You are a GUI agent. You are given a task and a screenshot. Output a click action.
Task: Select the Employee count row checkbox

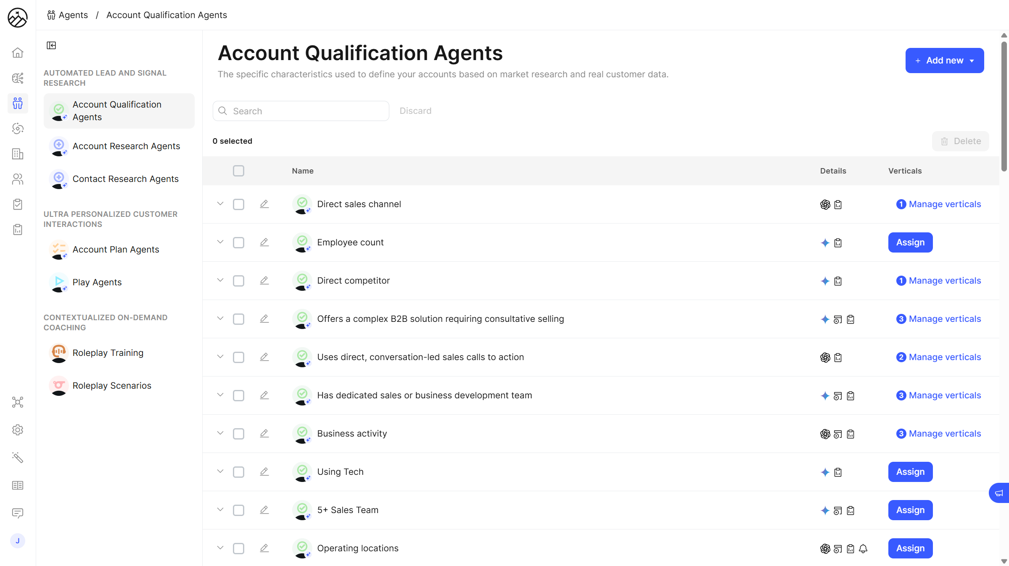pos(238,243)
